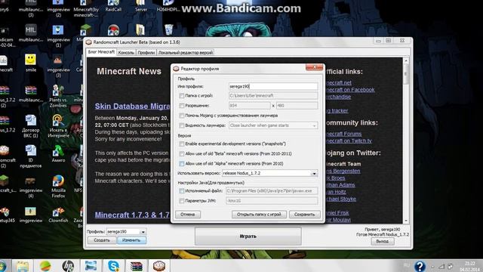The height and width of the screenshot is (272, 483).
Task: Click the Создать profile button
Action: [x=102, y=240]
